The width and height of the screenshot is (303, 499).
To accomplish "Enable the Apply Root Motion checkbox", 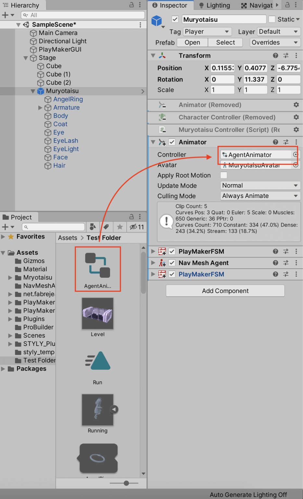I will [x=223, y=175].
